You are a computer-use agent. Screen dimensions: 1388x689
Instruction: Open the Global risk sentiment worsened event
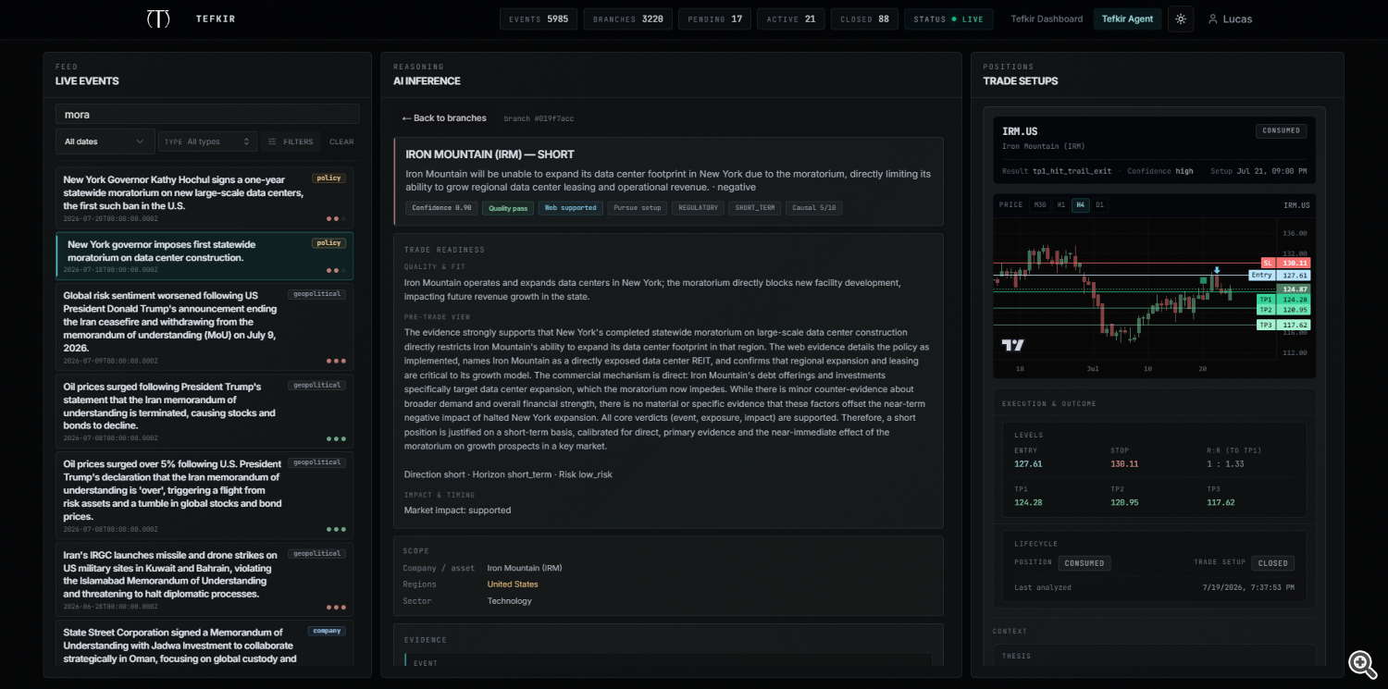pyautogui.click(x=204, y=326)
